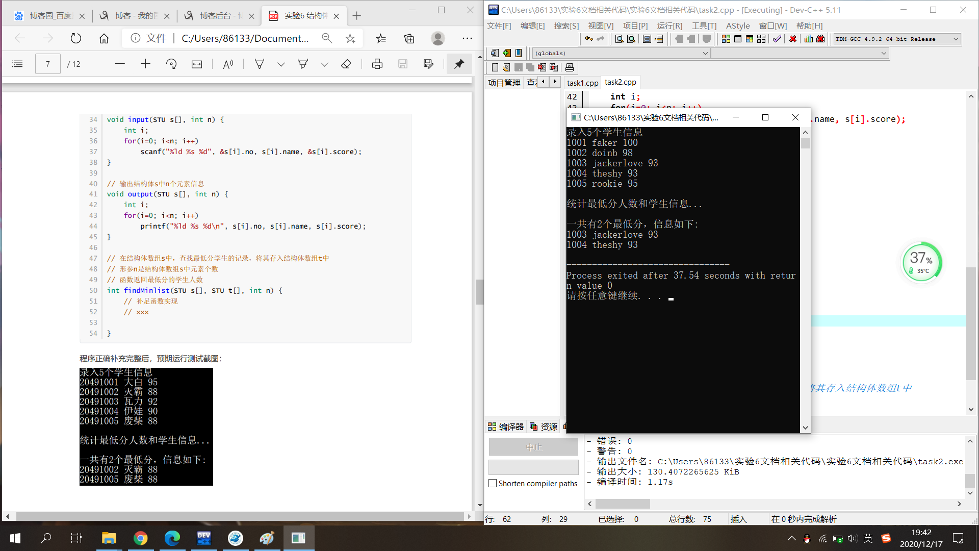The image size is (979, 551).
Task: Click the PDF page number input field
Action: tap(48, 64)
